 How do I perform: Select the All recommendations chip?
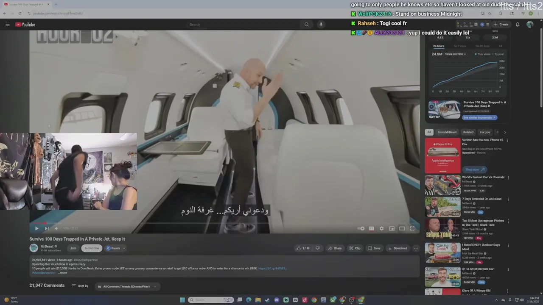(429, 132)
